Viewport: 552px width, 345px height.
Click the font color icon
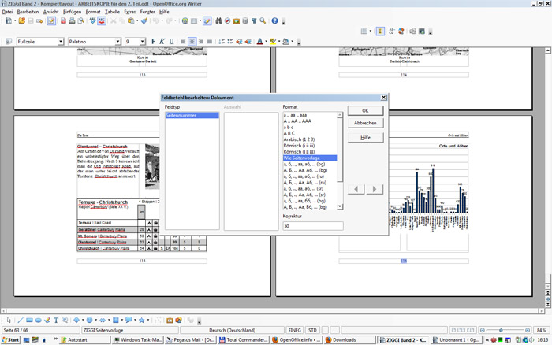point(259,41)
